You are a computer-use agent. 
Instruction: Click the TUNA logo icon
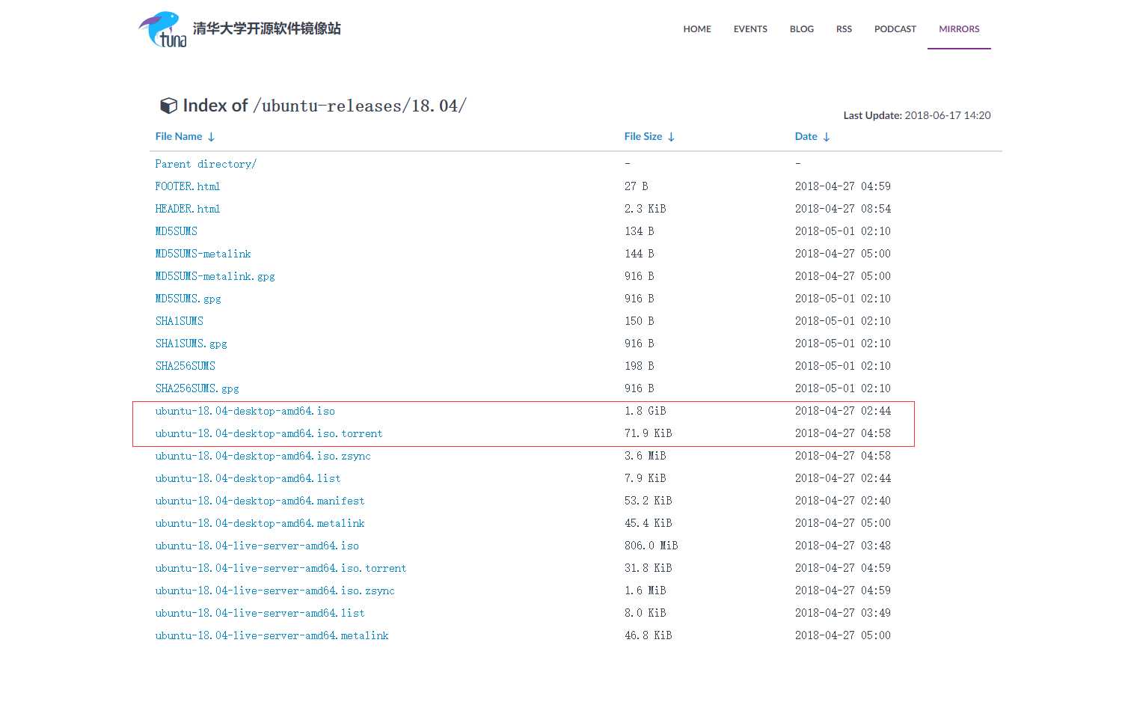coord(163,29)
